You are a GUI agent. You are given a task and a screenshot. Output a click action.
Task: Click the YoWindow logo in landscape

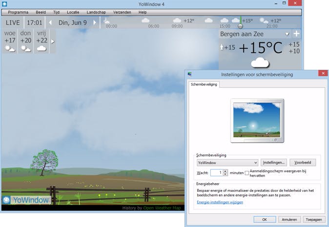pos(26,200)
